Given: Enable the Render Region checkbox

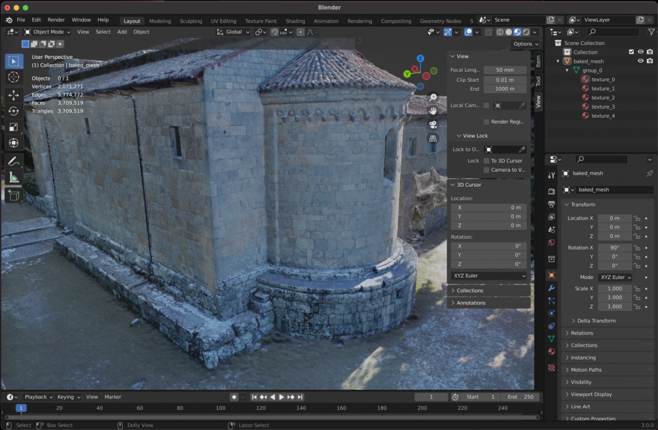Looking at the screenshot, I should click(x=486, y=122).
